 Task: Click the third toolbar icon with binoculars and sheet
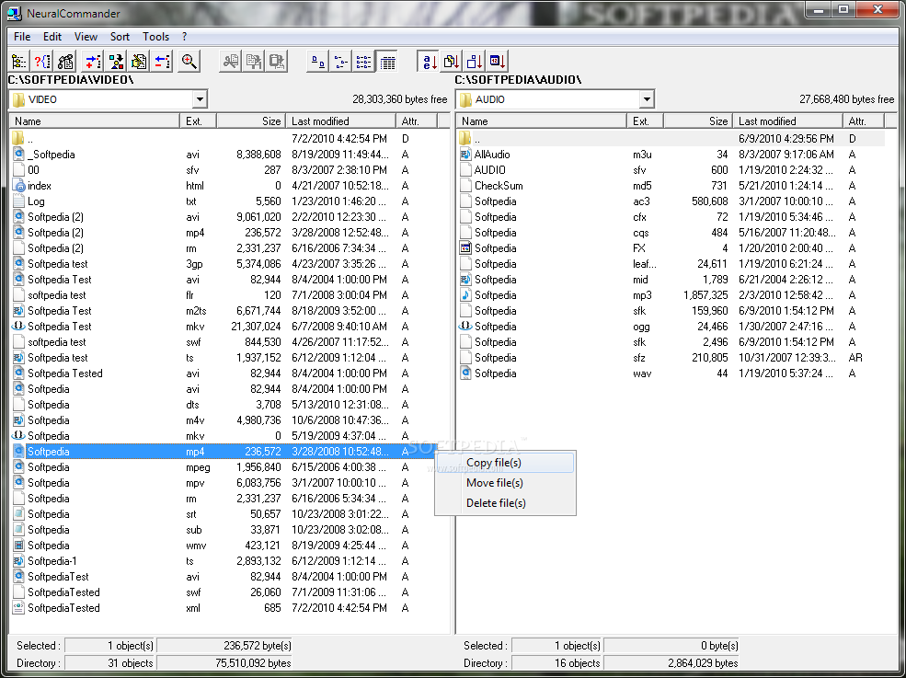pyautogui.click(x=66, y=61)
